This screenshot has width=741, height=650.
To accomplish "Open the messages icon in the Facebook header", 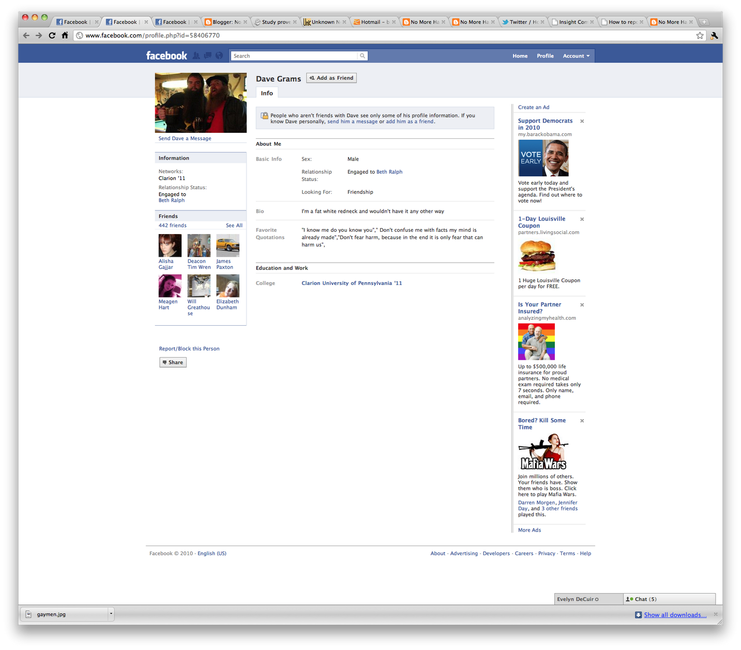I will tap(207, 56).
